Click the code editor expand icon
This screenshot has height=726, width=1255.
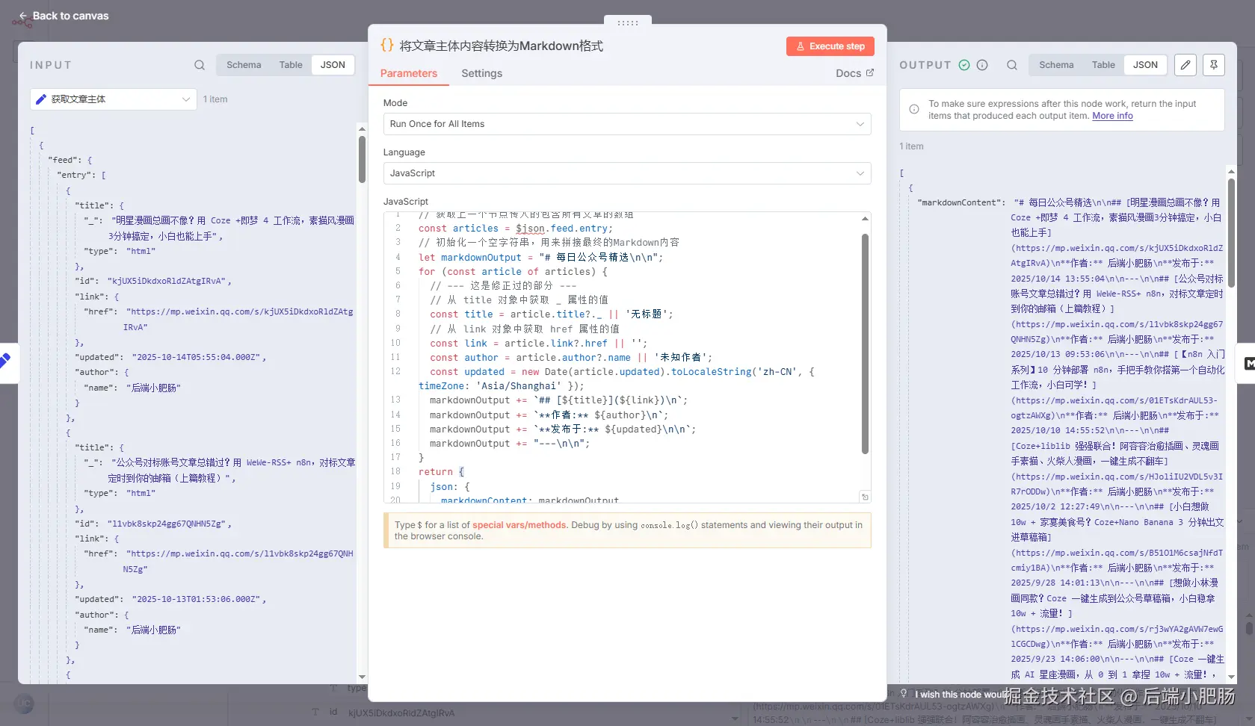[x=865, y=497]
